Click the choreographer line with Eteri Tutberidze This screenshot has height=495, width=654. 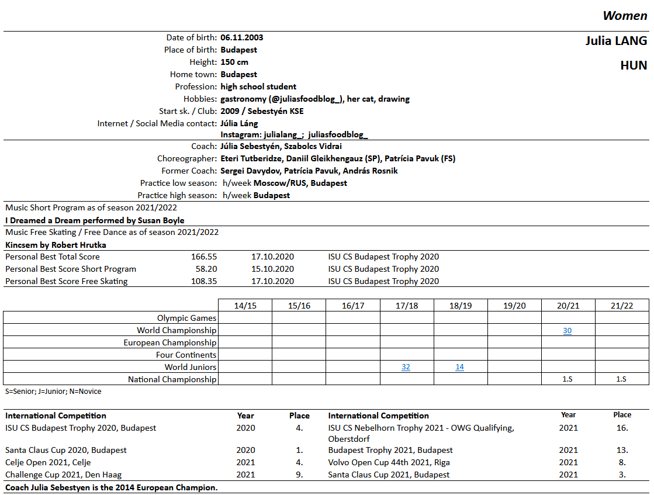pyautogui.click(x=338, y=159)
